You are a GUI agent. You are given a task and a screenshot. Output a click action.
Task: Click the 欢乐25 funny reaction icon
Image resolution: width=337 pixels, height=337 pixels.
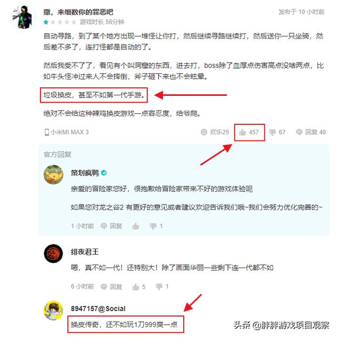click(204, 132)
